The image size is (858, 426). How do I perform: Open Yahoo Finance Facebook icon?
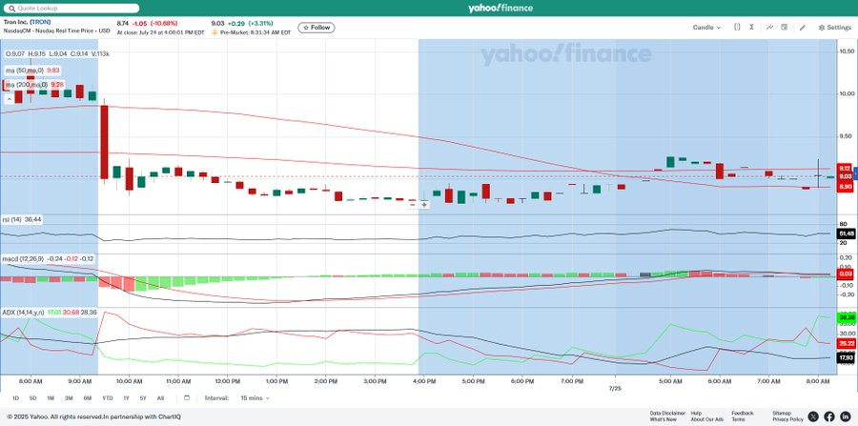click(x=829, y=416)
